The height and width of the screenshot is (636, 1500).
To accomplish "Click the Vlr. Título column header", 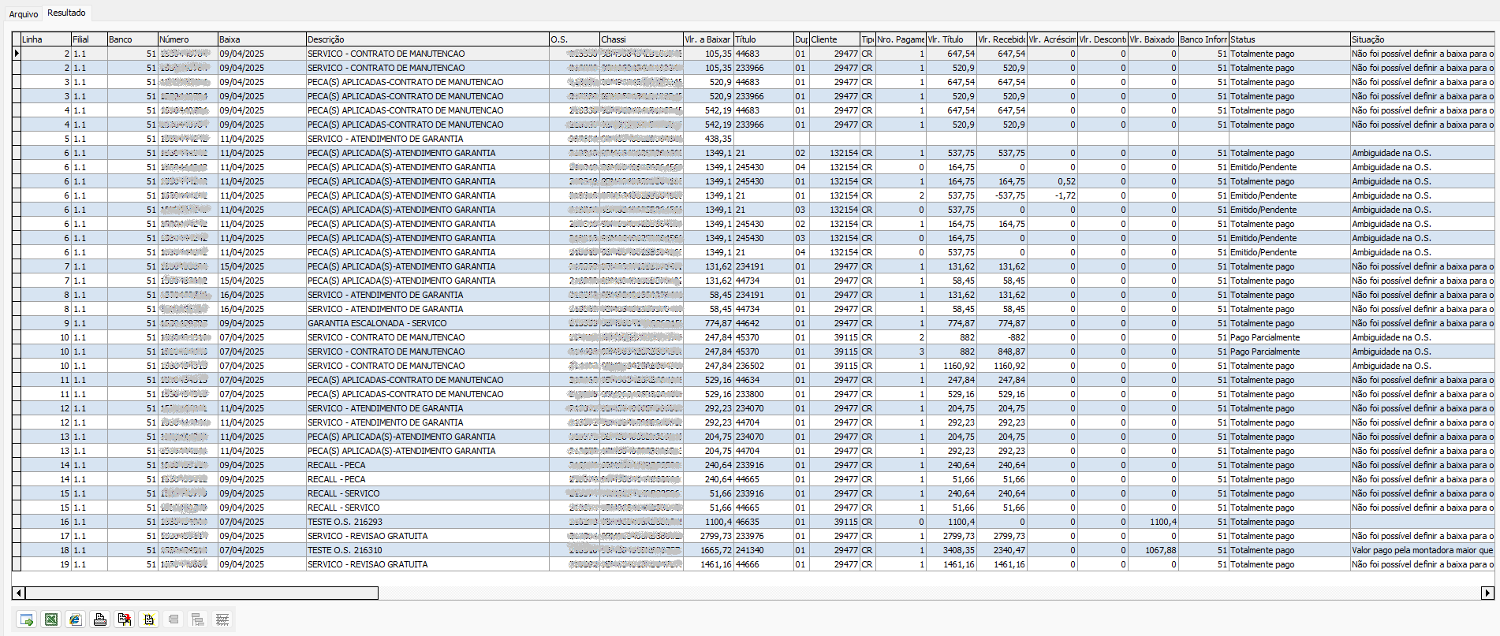I will coord(951,39).
